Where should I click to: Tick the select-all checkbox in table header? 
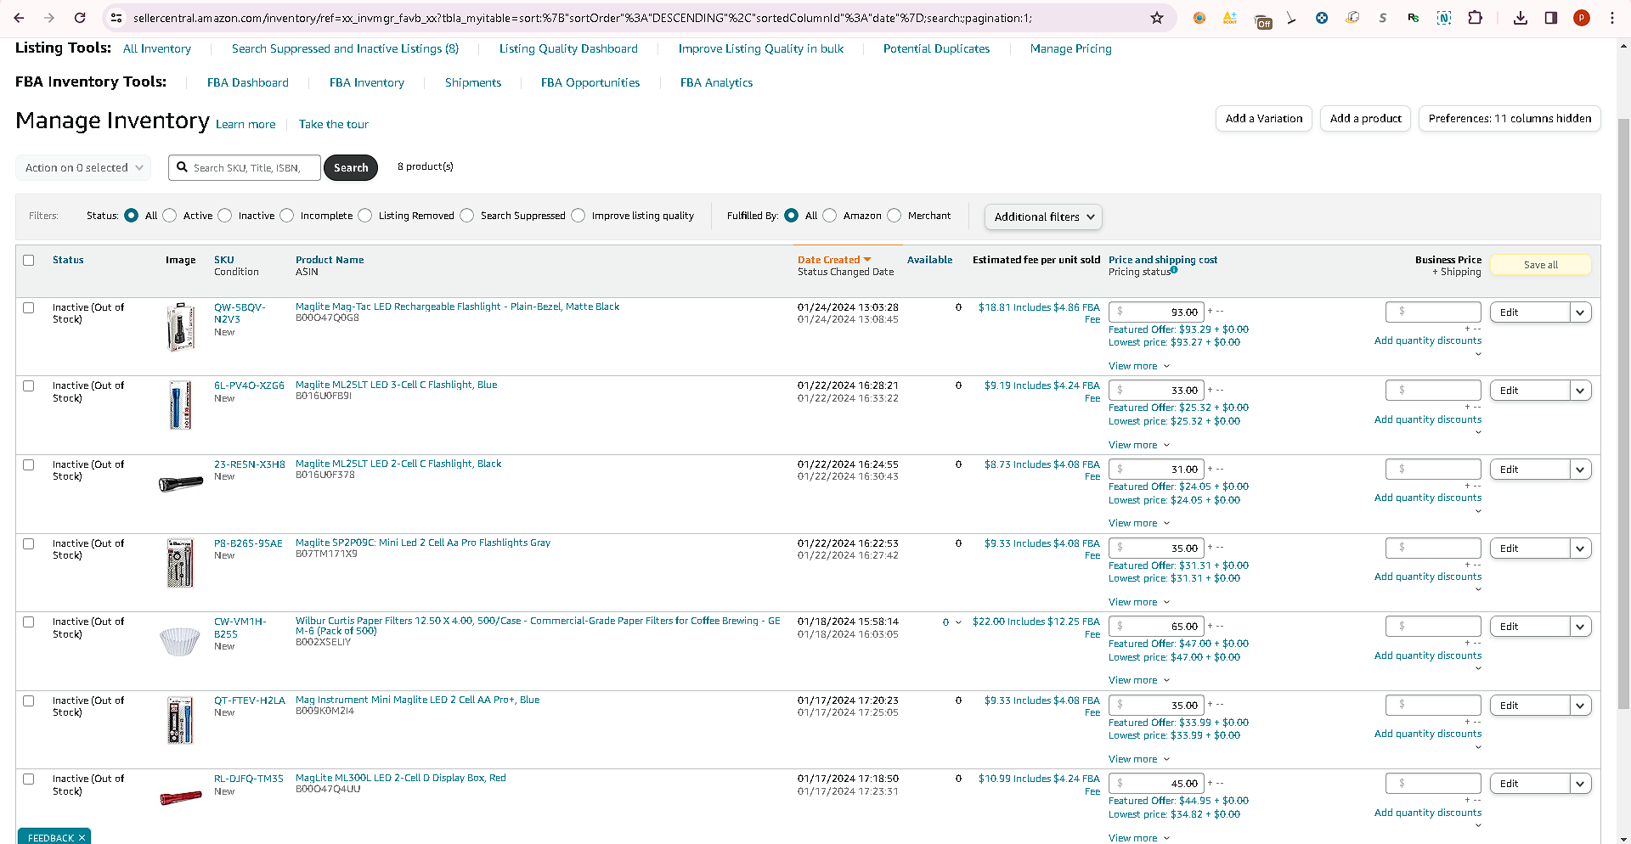[29, 261]
